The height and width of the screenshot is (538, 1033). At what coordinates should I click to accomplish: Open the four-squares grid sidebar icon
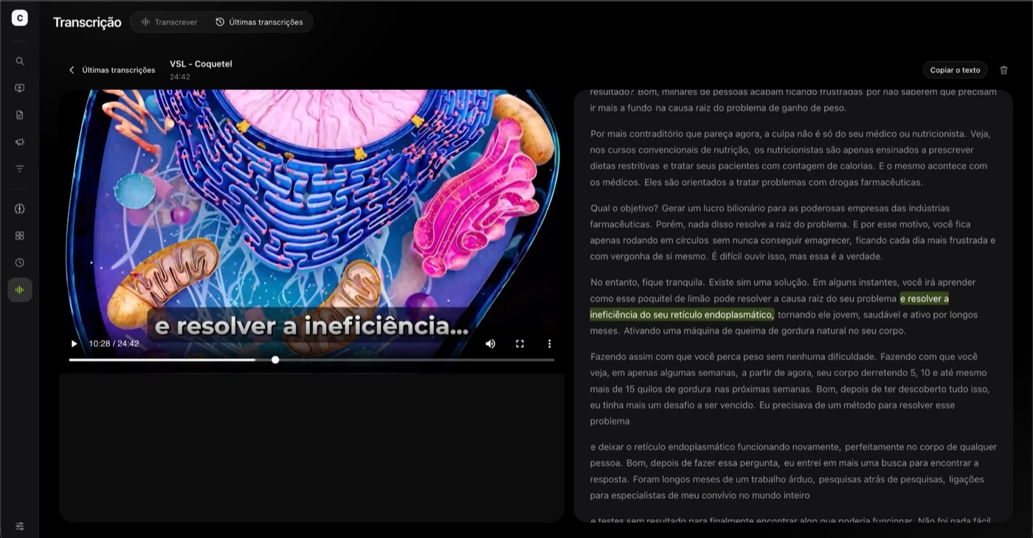tap(20, 236)
